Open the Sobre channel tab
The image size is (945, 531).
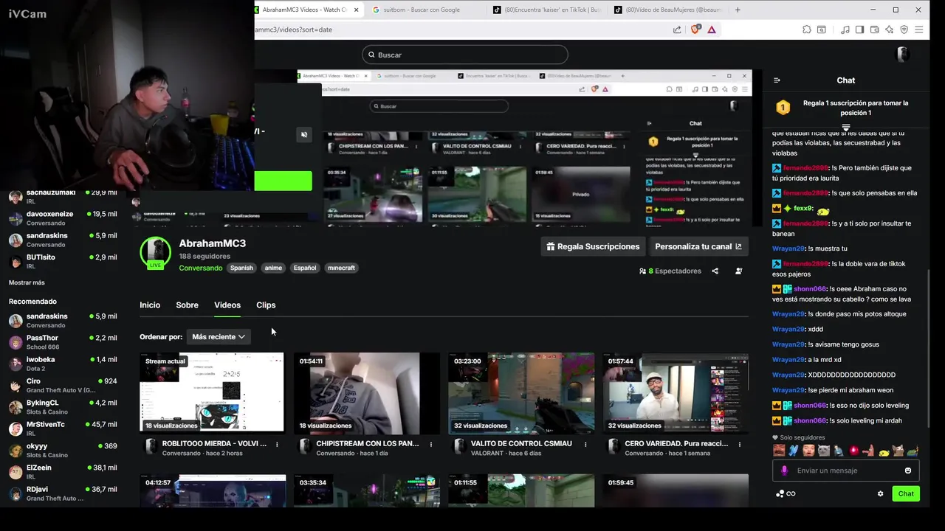pyautogui.click(x=187, y=305)
